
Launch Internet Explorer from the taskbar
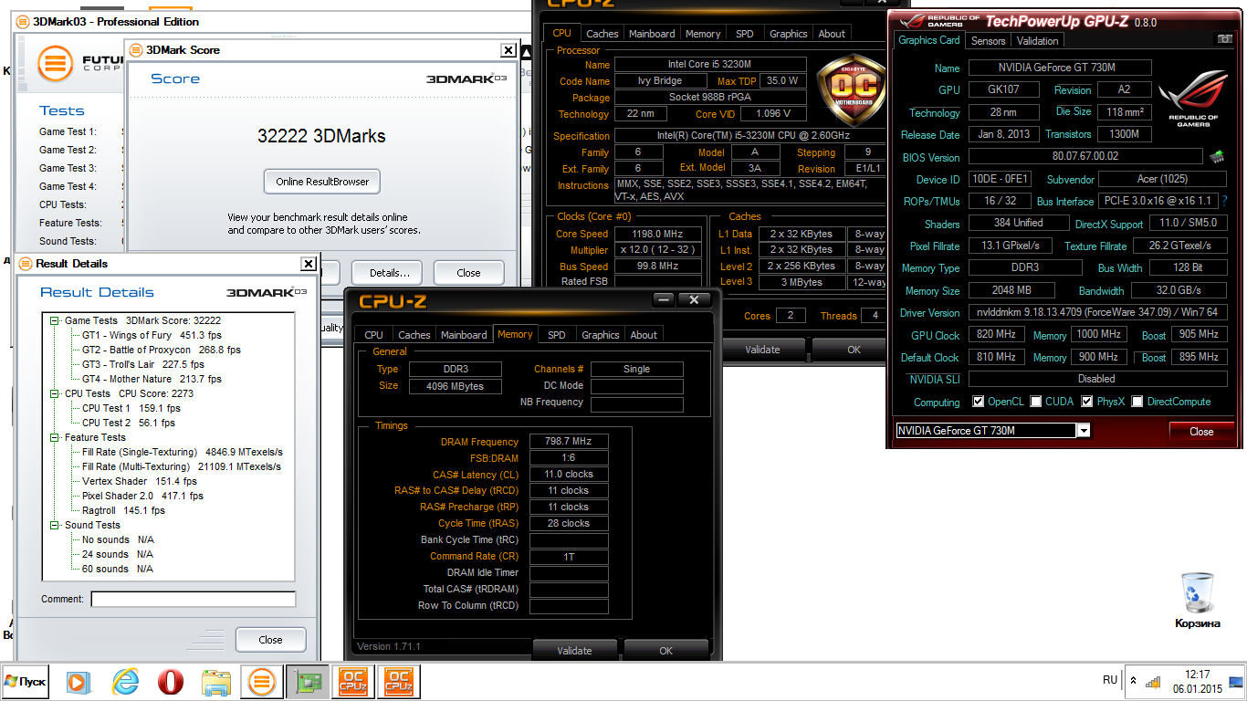click(125, 681)
